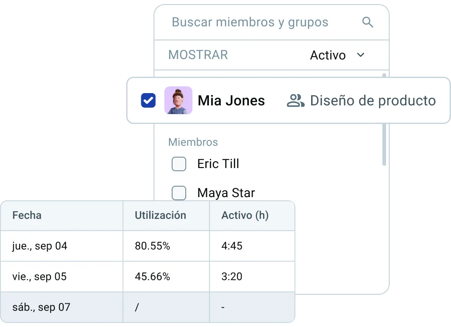The image size is (451, 327).
Task: Click Mia Jones avatar picture
Action: 178,100
